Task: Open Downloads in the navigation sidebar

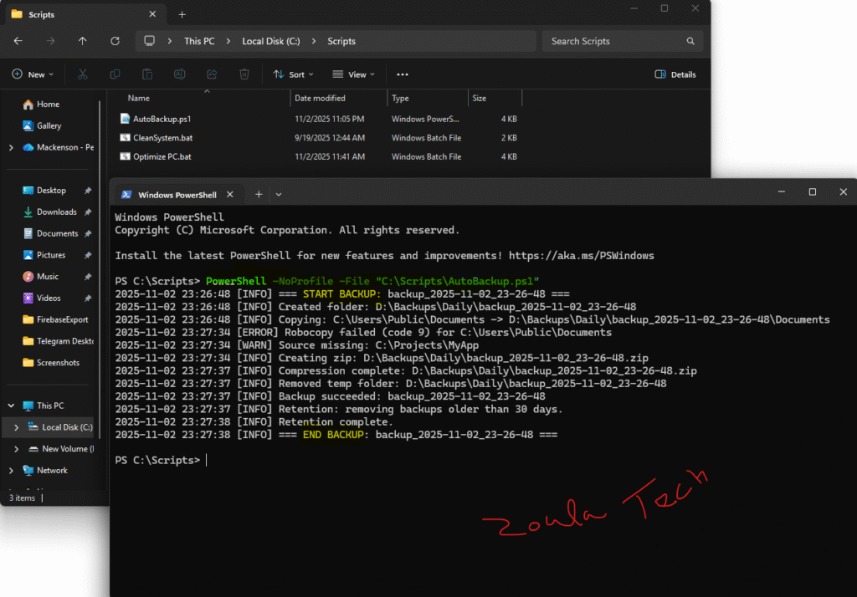Action: pyautogui.click(x=56, y=212)
